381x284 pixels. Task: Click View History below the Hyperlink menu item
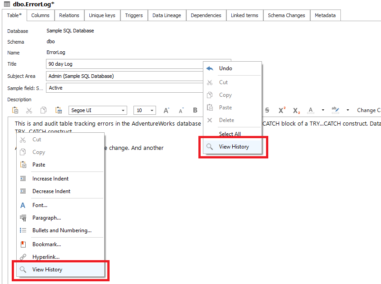47,270
